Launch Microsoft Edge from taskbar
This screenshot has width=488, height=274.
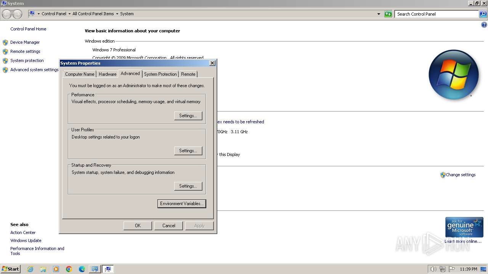(x=82, y=269)
